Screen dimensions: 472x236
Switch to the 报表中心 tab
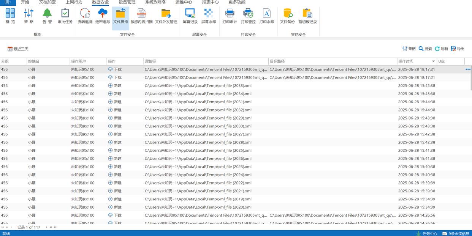210,2
